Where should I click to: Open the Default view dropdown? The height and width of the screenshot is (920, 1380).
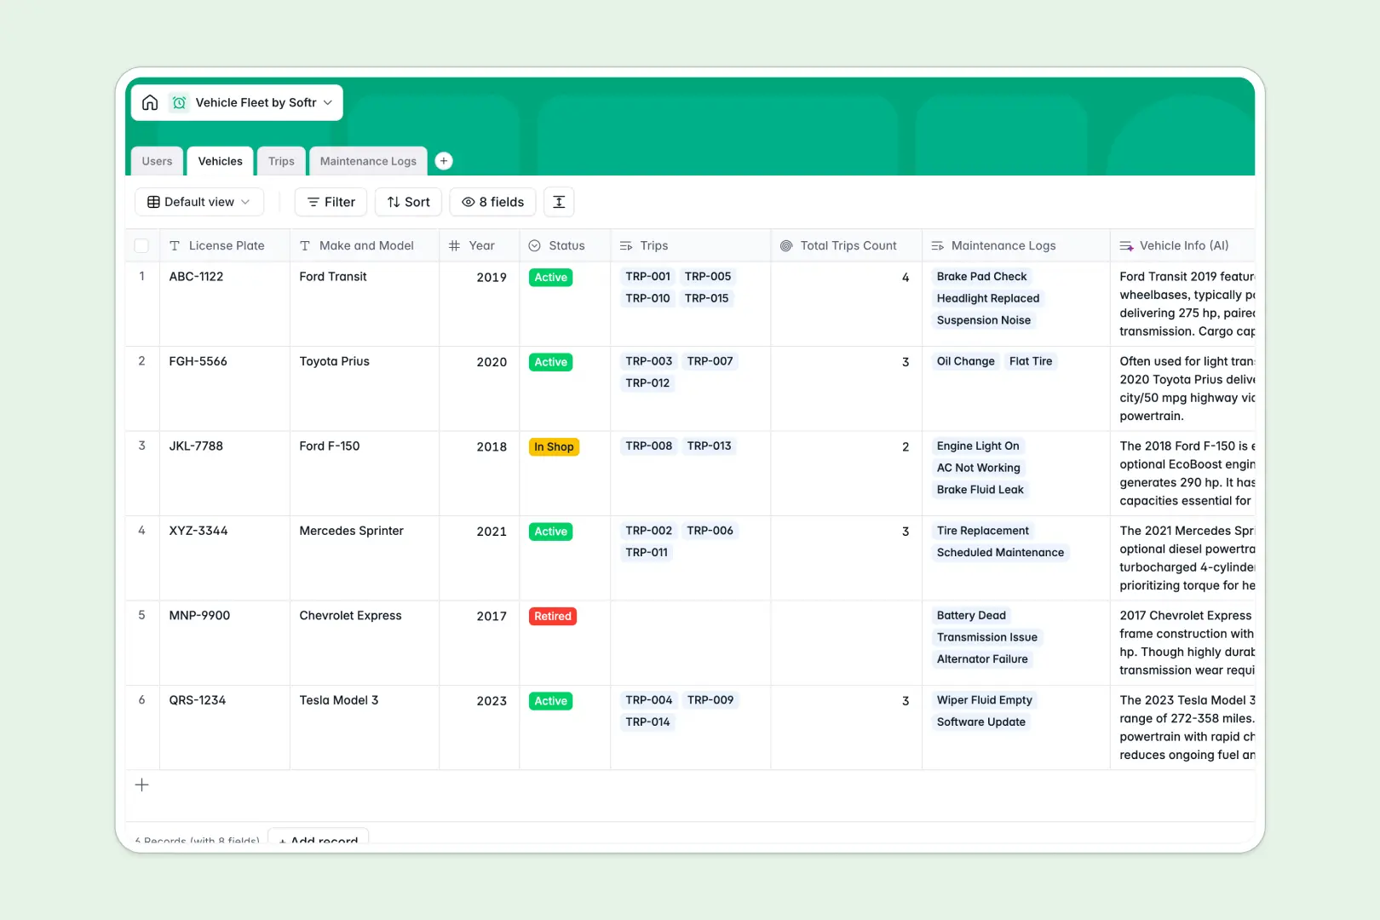[x=199, y=202]
